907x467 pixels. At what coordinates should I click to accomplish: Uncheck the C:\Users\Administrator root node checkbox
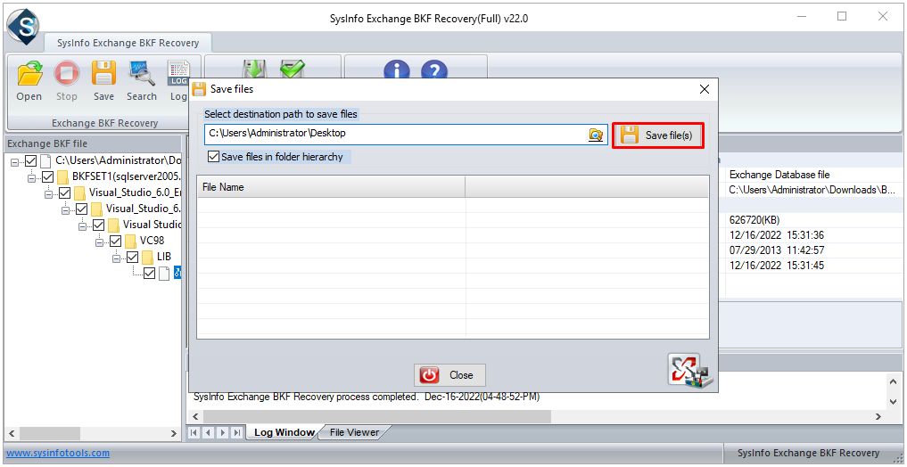pos(30,160)
